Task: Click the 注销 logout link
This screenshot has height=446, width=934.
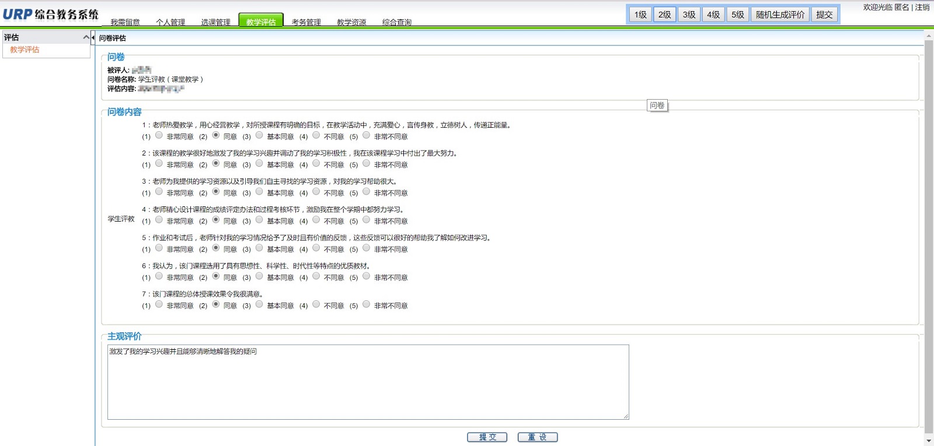Action: [x=922, y=8]
